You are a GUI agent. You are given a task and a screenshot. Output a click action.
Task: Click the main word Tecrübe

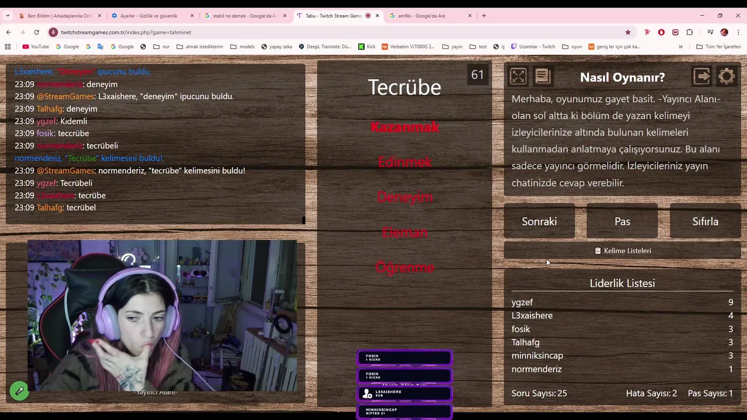tap(404, 87)
